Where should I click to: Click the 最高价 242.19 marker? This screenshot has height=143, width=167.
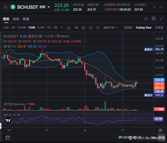[x=154, y=49]
